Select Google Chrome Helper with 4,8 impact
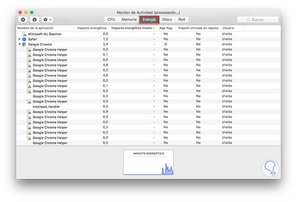Image resolution: width=297 pixels, height=202 pixels. (50, 65)
